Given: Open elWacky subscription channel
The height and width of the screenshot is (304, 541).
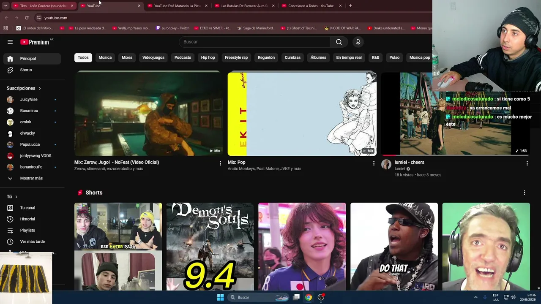Looking at the screenshot, I should tap(32, 133).
